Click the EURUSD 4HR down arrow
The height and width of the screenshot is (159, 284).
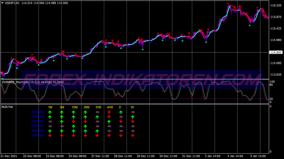click(109, 112)
